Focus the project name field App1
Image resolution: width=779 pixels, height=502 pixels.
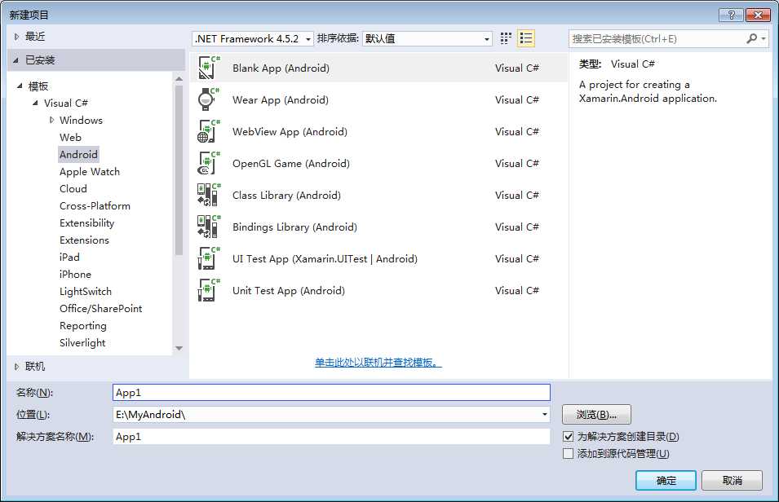point(331,393)
